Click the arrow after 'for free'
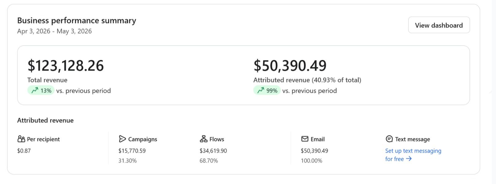The image size is (496, 184). point(409,159)
